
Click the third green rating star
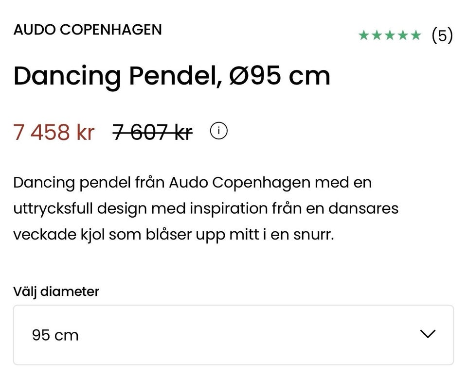(x=390, y=35)
